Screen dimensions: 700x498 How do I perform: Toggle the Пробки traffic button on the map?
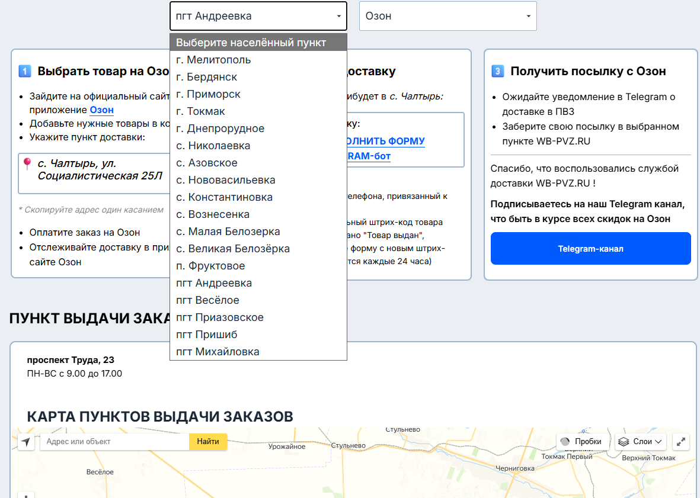point(583,441)
